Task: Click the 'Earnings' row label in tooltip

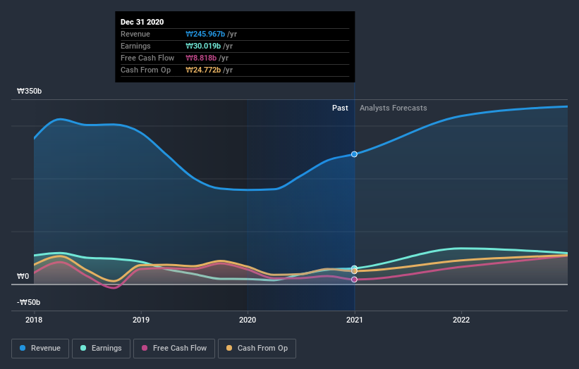Action: (135, 46)
